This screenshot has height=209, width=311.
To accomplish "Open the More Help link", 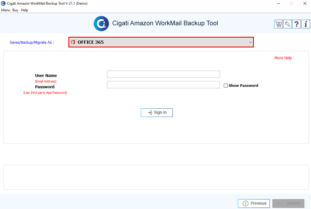I will pyautogui.click(x=283, y=58).
